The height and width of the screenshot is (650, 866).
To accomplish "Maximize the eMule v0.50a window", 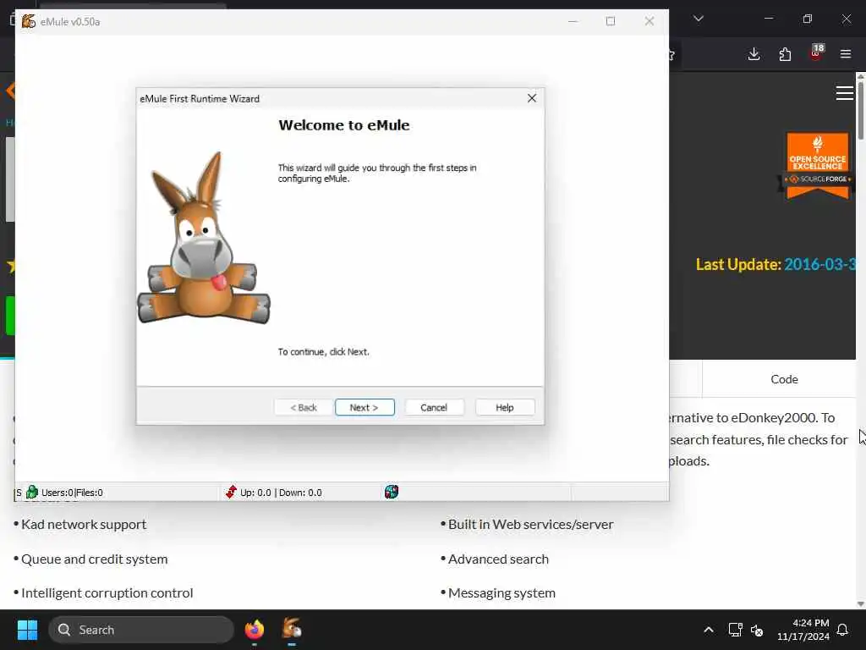I will click(x=611, y=21).
